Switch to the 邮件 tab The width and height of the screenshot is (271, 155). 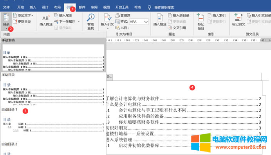click(82, 7)
